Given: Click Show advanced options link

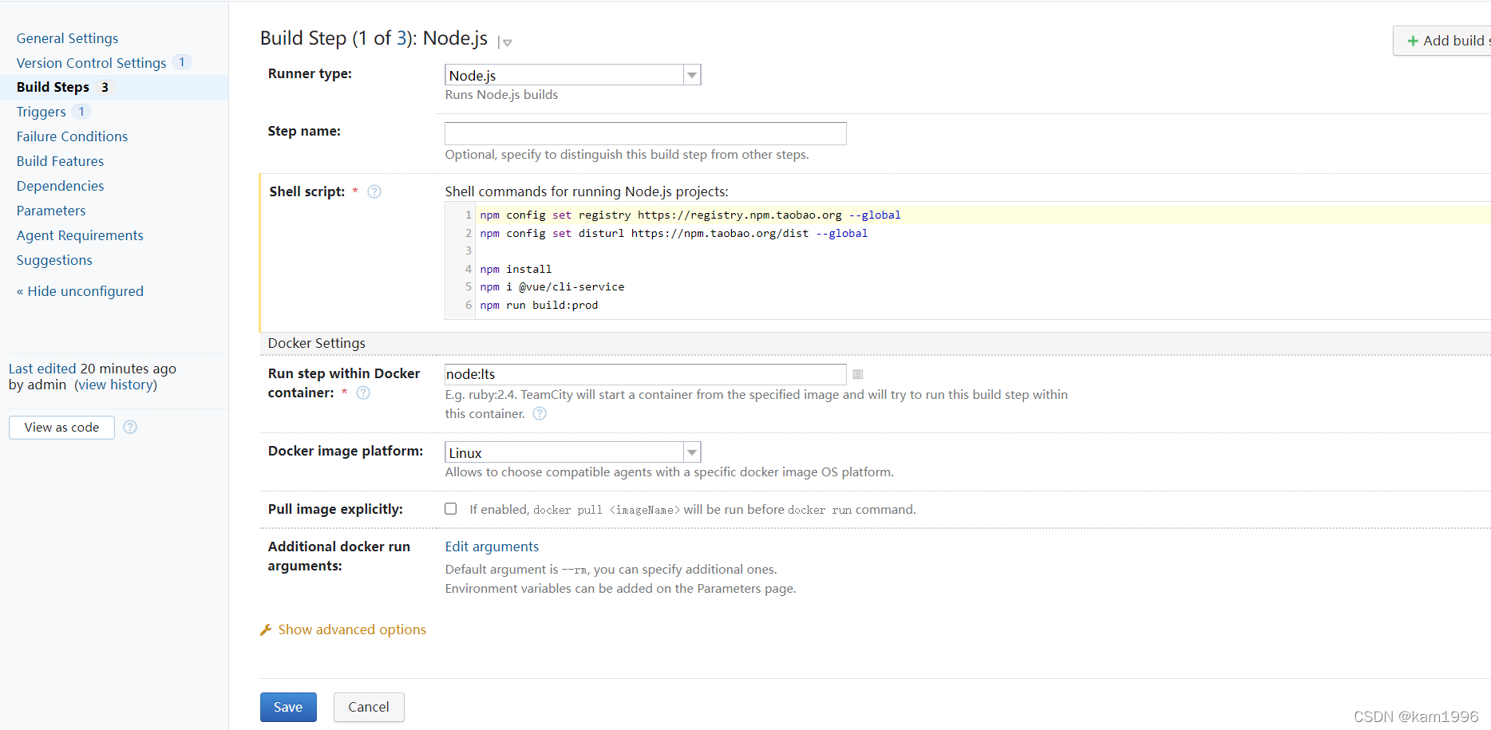Looking at the screenshot, I should (x=352, y=629).
